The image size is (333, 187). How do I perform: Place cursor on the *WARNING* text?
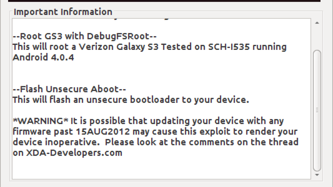coord(41,121)
